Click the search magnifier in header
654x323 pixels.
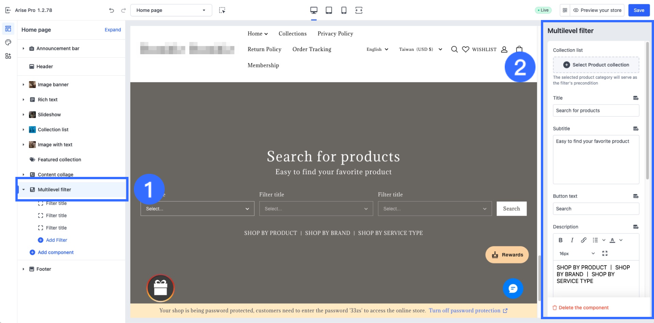(454, 49)
